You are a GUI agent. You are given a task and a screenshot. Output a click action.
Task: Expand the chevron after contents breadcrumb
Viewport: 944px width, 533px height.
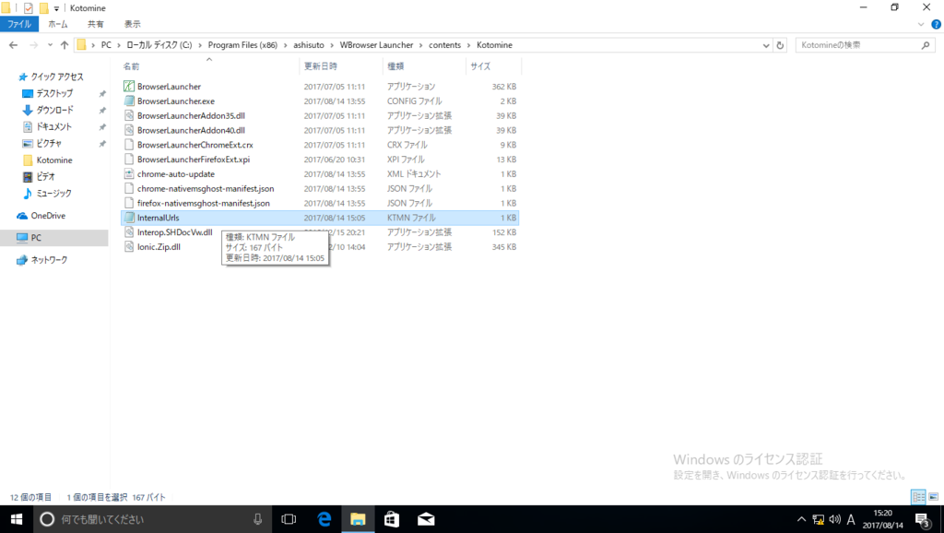[x=469, y=45]
